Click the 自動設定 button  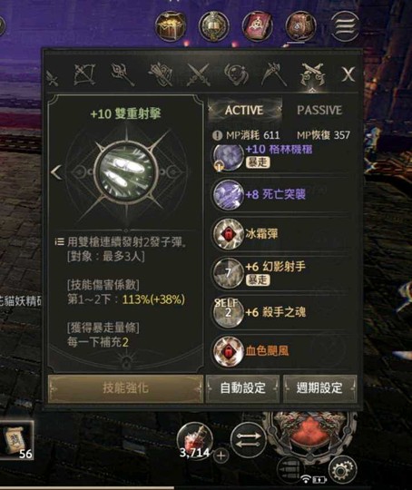pos(242,388)
